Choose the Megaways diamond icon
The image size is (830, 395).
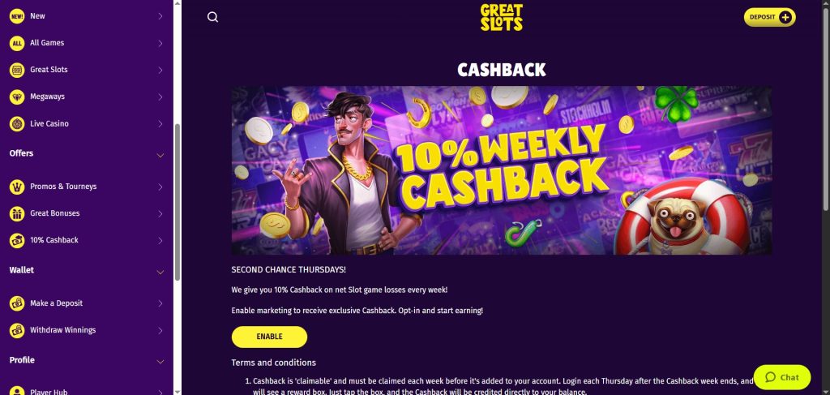[17, 97]
